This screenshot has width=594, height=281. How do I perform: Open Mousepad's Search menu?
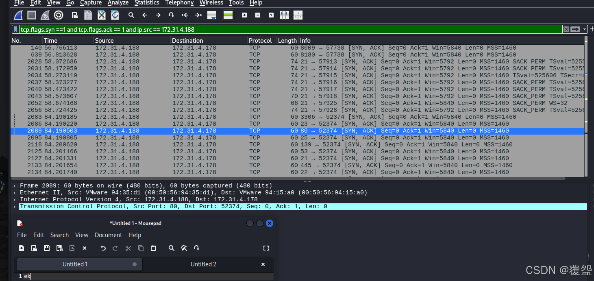(x=59, y=235)
